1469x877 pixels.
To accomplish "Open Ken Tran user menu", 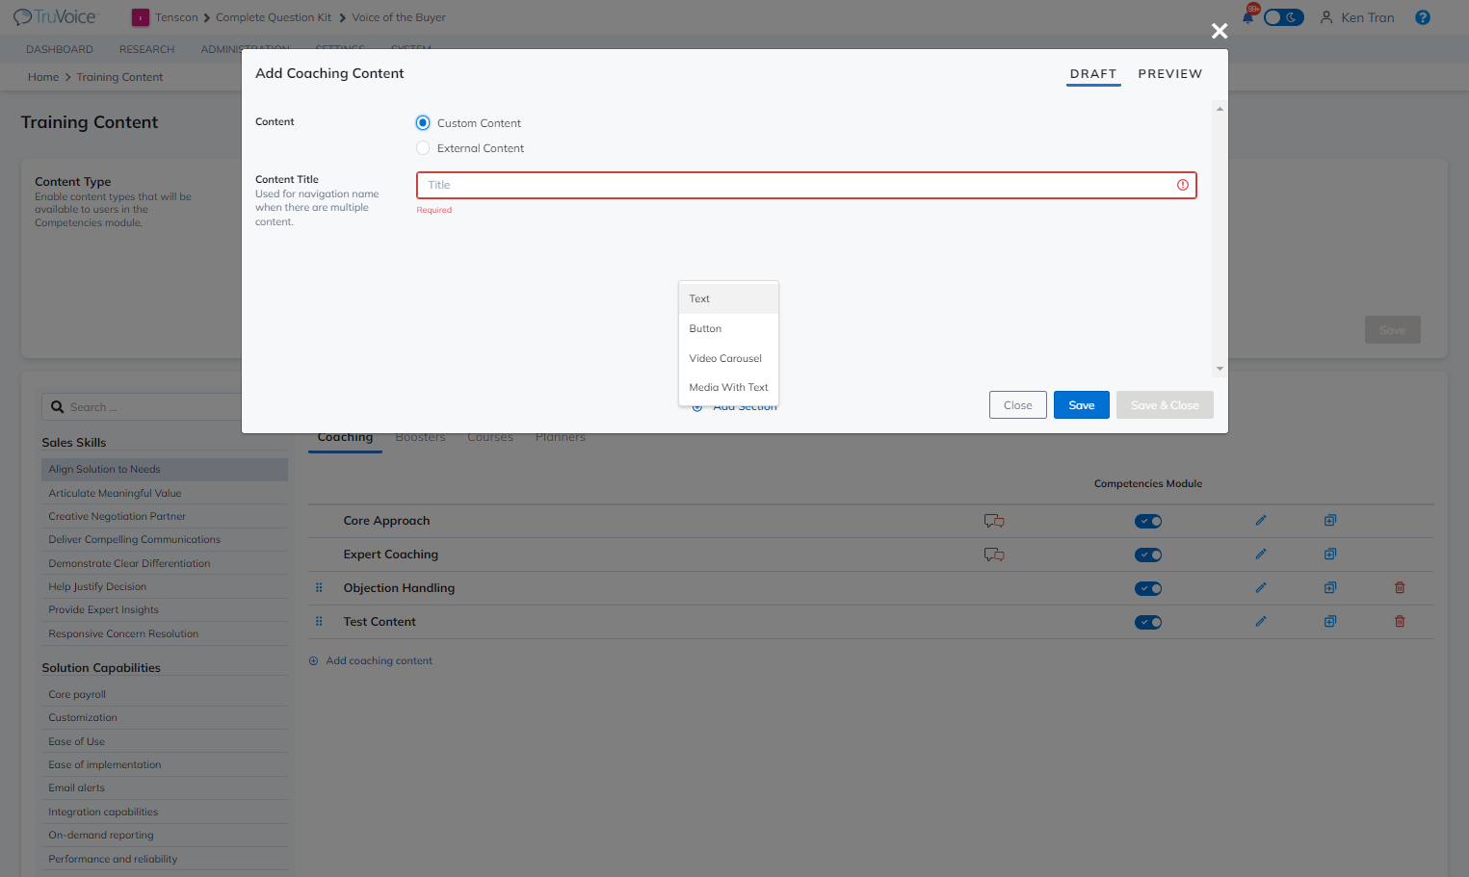I will click(1357, 17).
